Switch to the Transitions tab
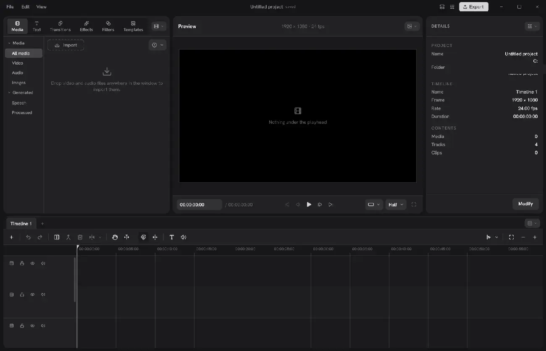 point(60,26)
